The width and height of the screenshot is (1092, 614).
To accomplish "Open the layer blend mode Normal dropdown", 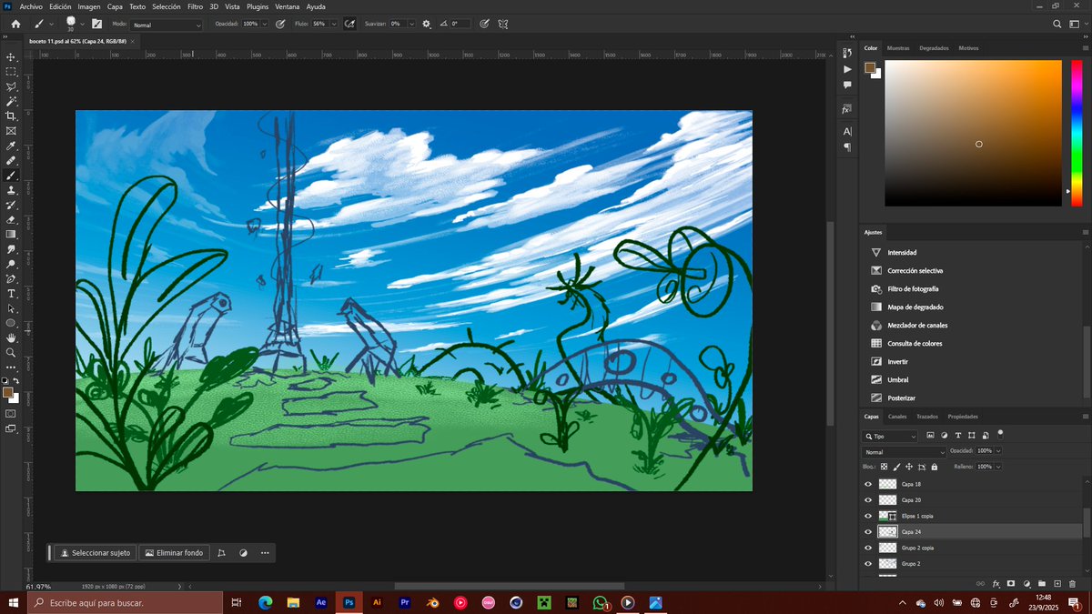I will [x=904, y=451].
